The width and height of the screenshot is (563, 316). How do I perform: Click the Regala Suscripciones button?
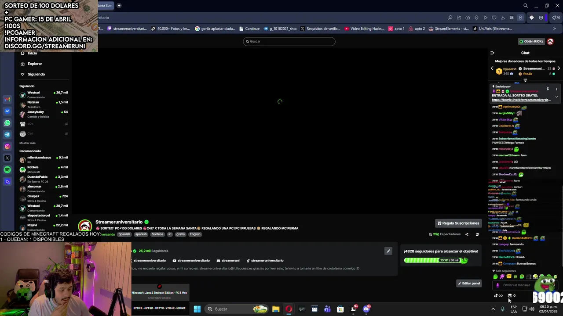click(x=458, y=223)
